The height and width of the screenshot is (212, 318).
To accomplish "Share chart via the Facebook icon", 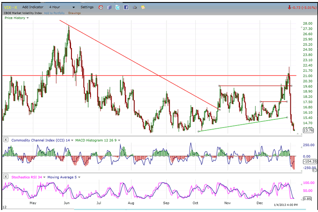I will click(x=126, y=7).
